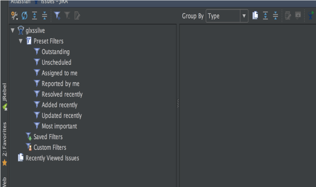Click the copy pages icon beside Group By

pos(255,16)
